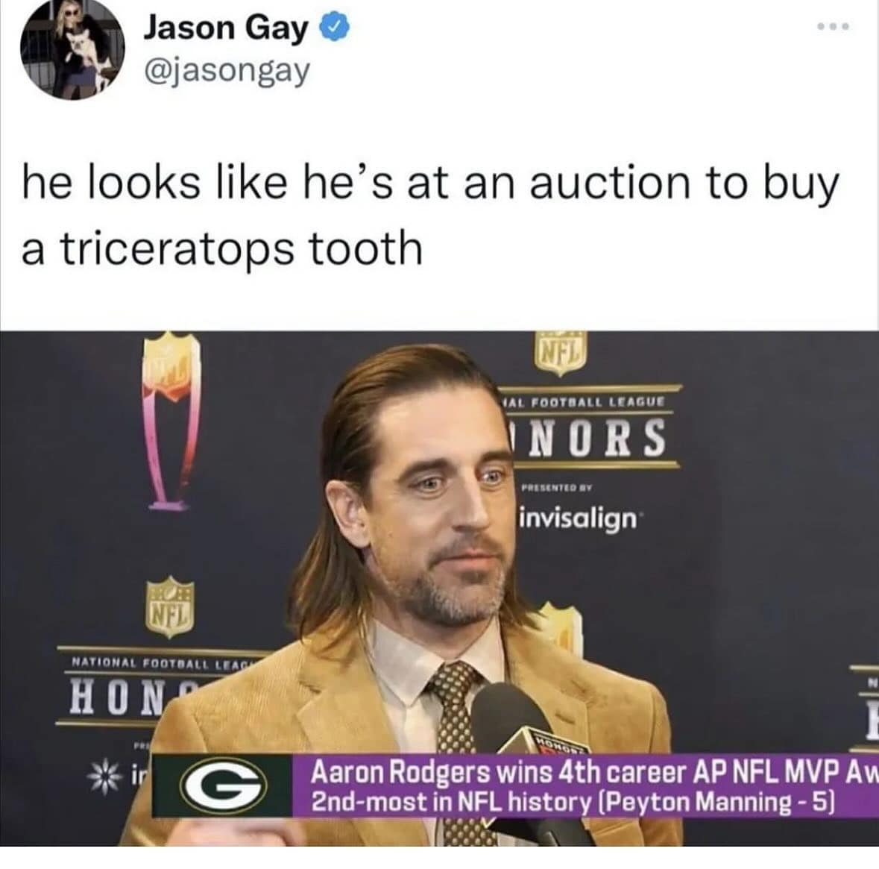
Task: Open the three-dot more options menu
Action: click(x=834, y=26)
